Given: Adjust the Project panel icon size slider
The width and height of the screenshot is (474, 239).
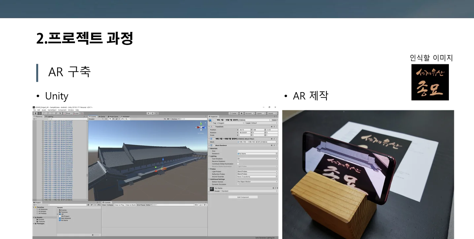Looking at the screenshot, I should (95, 235).
